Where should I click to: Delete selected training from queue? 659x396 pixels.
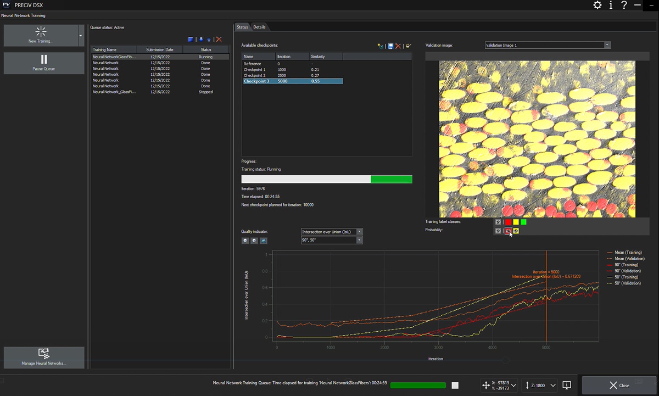click(219, 40)
